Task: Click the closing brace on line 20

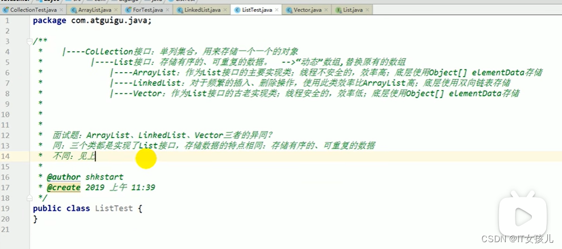Action: 35,219
